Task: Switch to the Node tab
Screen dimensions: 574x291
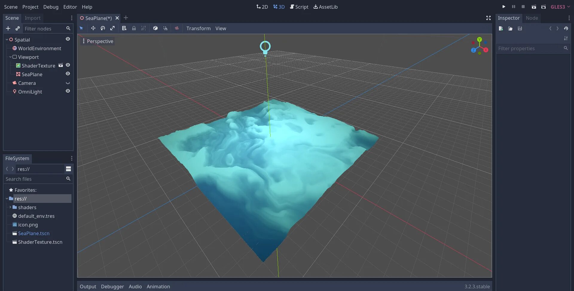Action: (x=532, y=18)
